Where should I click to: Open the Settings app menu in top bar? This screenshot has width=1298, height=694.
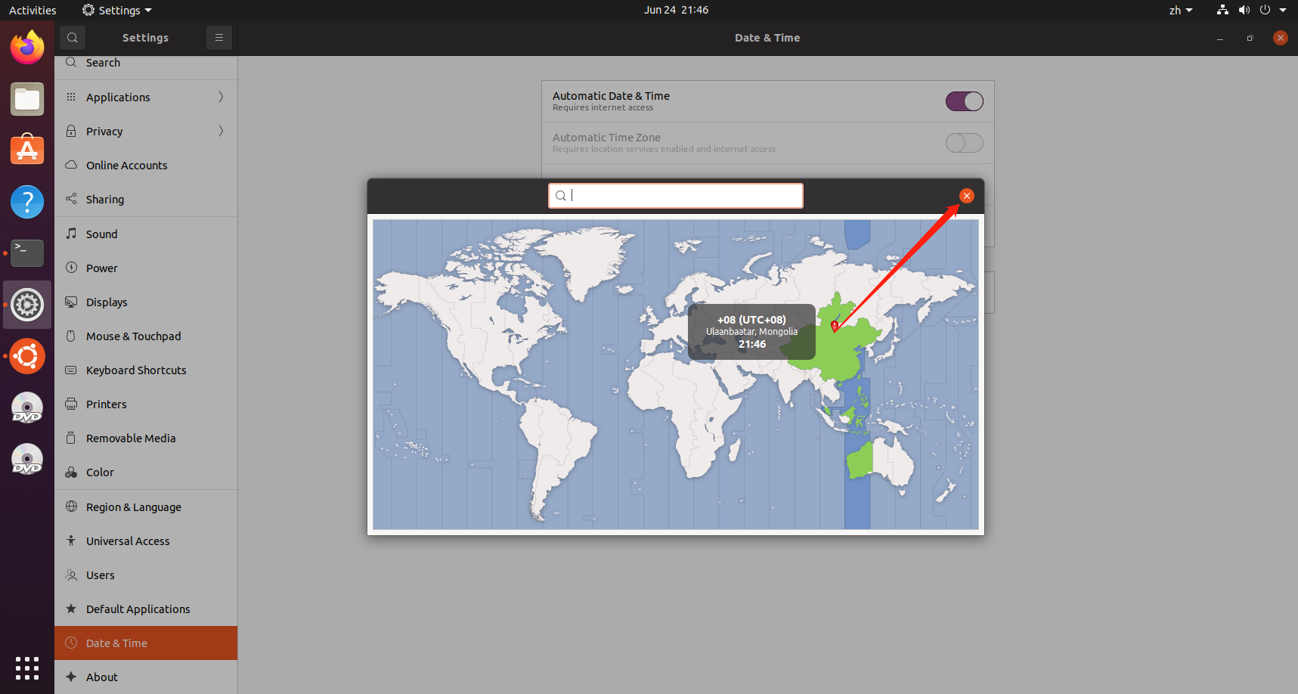(117, 10)
